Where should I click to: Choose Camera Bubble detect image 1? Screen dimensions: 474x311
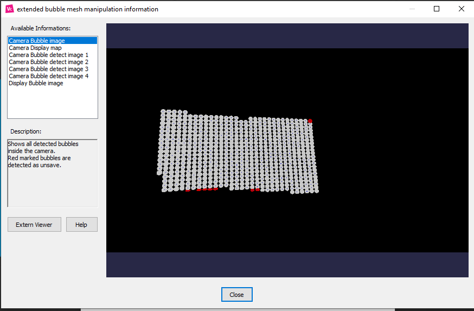[x=48, y=55]
